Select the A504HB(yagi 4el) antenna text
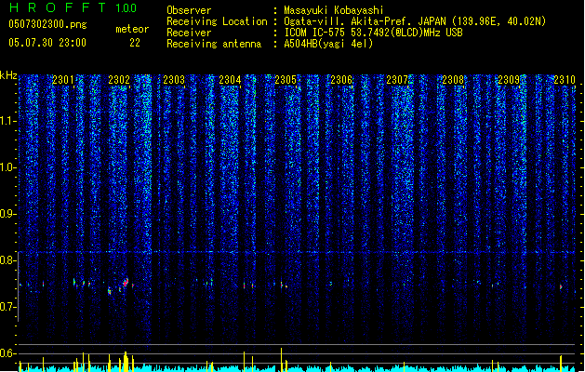The width and height of the screenshot is (585, 372). (328, 44)
